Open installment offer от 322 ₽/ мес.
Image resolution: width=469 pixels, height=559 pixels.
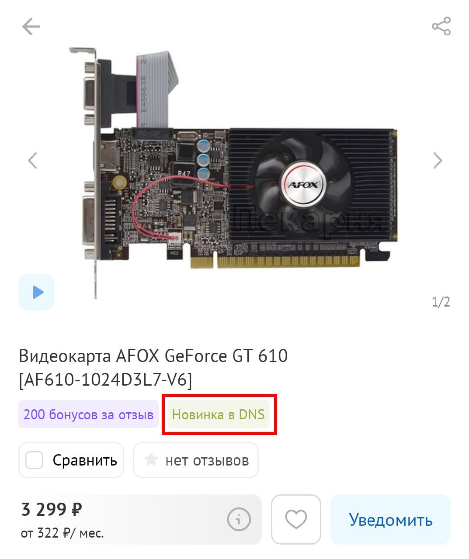[63, 533]
